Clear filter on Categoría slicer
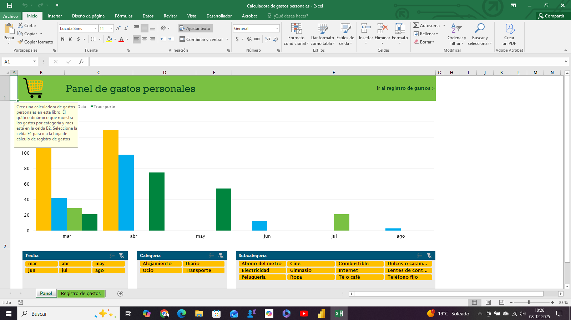The width and height of the screenshot is (571, 320). 221,256
